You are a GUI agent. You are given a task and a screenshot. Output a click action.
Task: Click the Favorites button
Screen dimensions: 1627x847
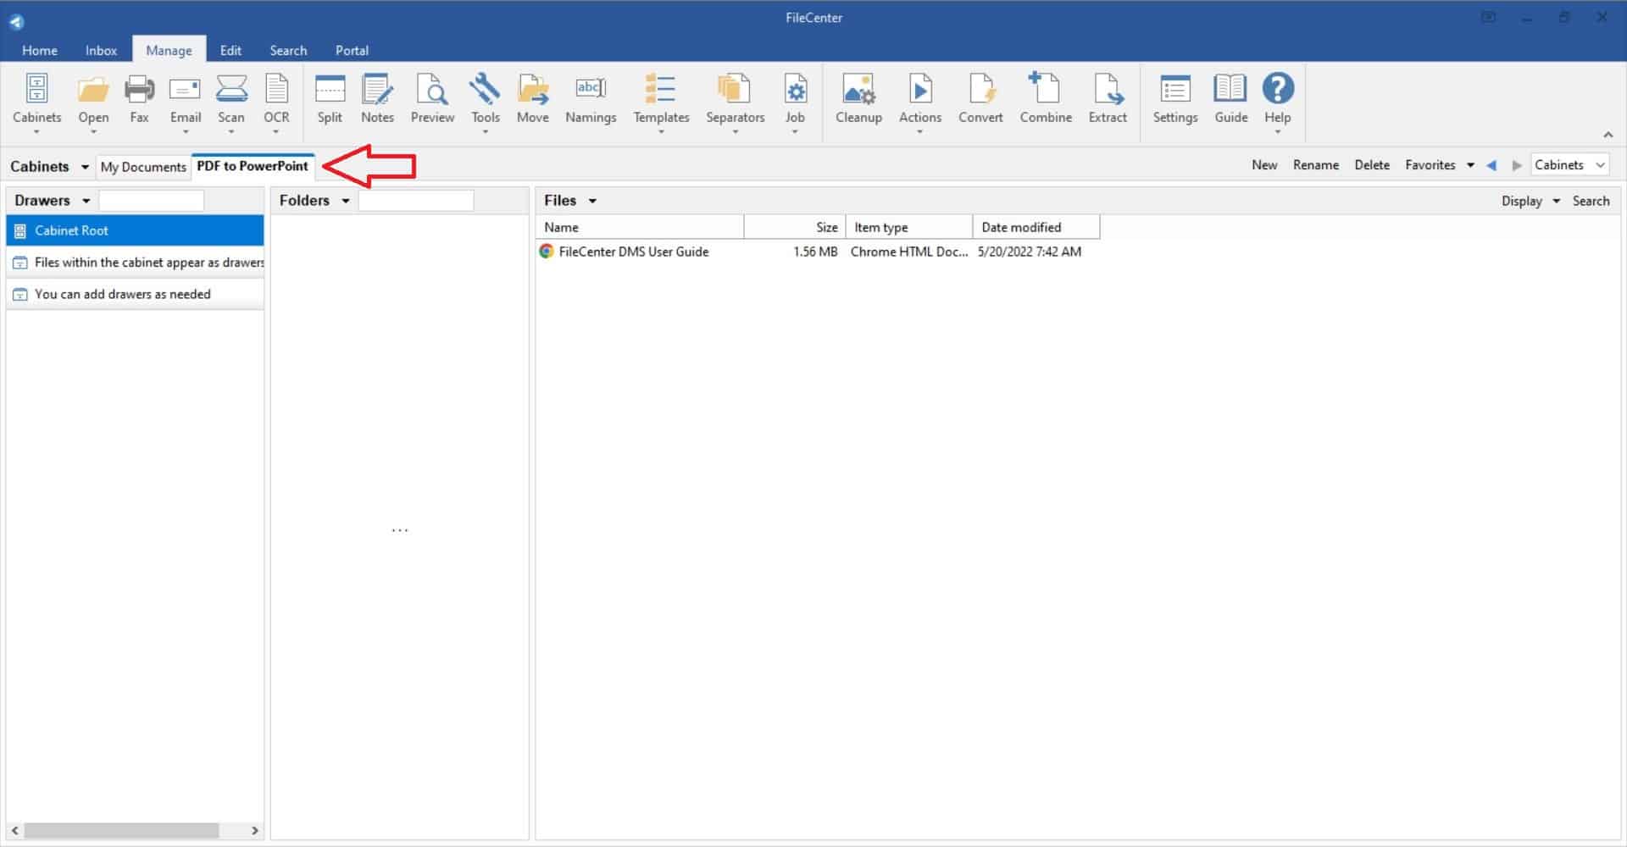1430,165
